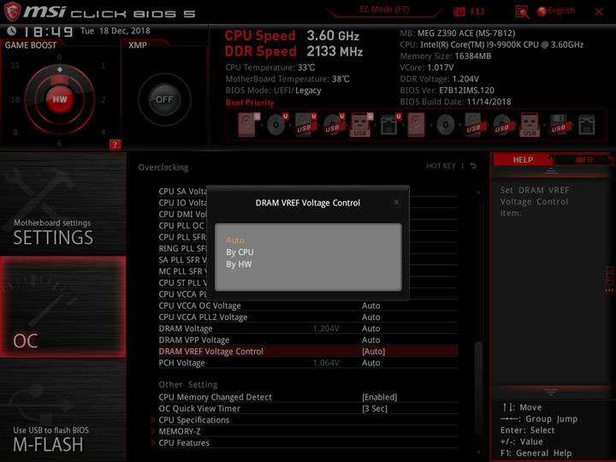Select the legacy hard disk boot icon without U badge
616x462 pixels.
(x=417, y=125)
